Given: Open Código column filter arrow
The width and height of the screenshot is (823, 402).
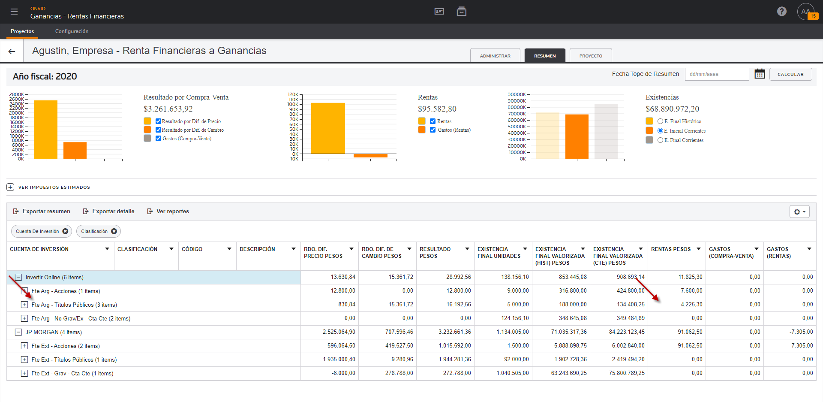Looking at the screenshot, I should [229, 249].
